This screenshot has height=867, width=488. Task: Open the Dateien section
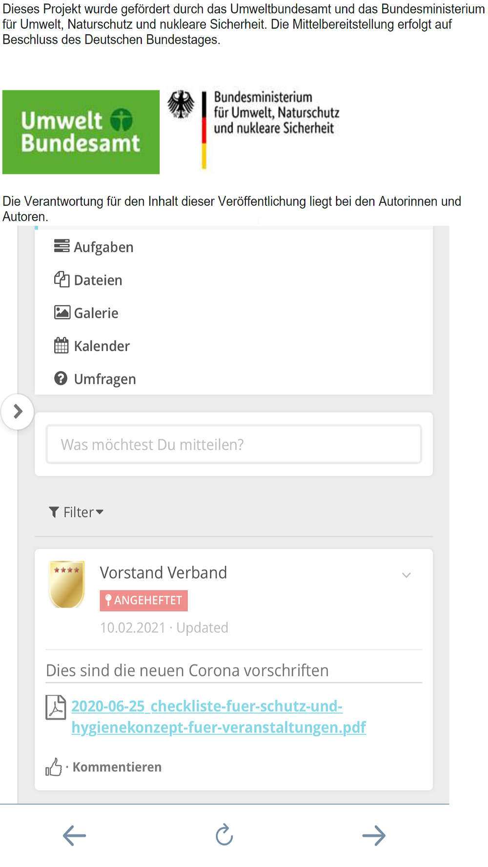coord(88,280)
